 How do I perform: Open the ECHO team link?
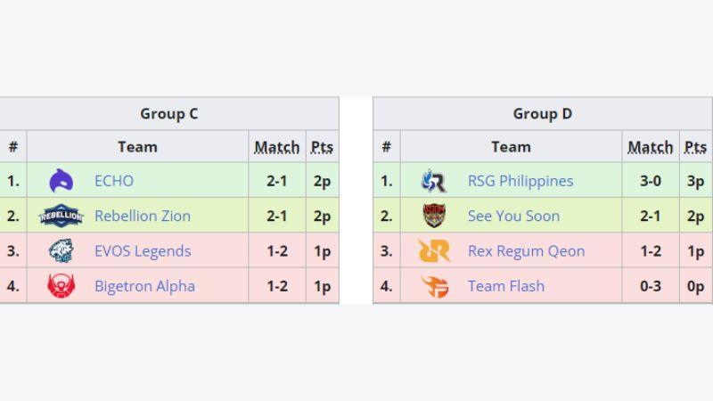click(x=114, y=181)
